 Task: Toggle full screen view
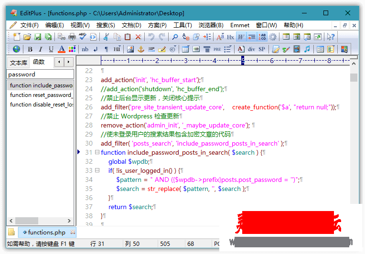(x=318, y=37)
